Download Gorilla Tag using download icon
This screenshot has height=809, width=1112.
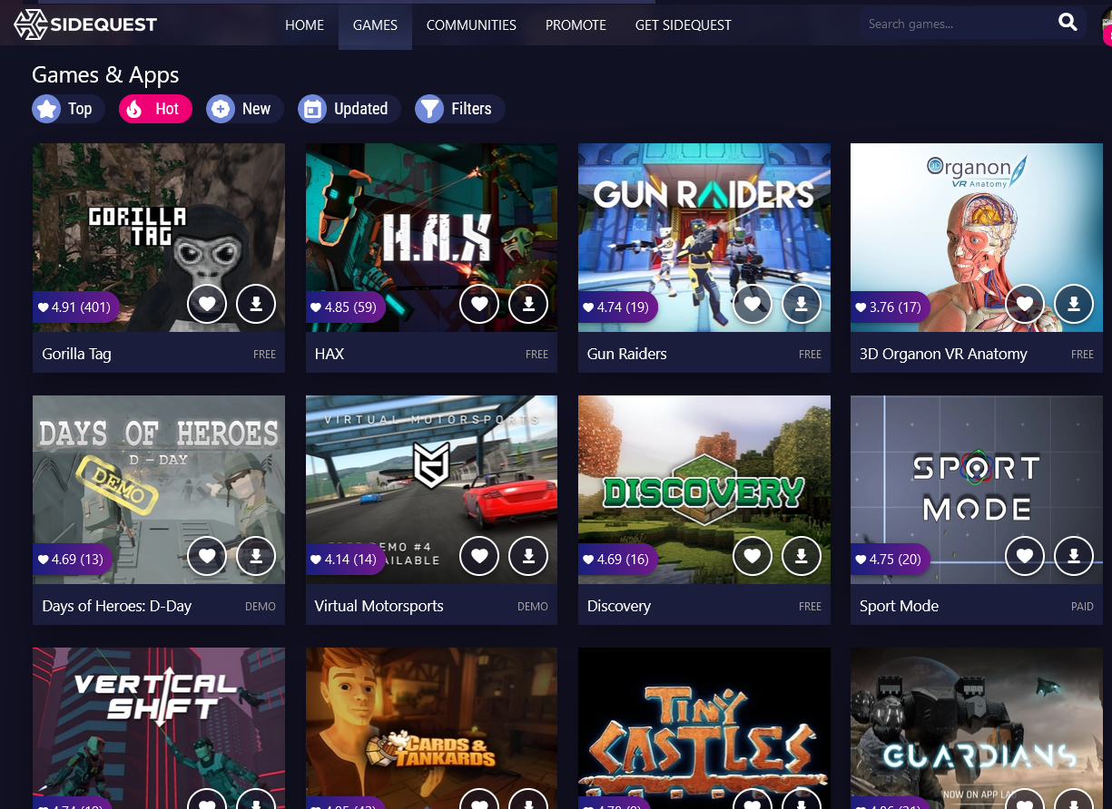256,305
